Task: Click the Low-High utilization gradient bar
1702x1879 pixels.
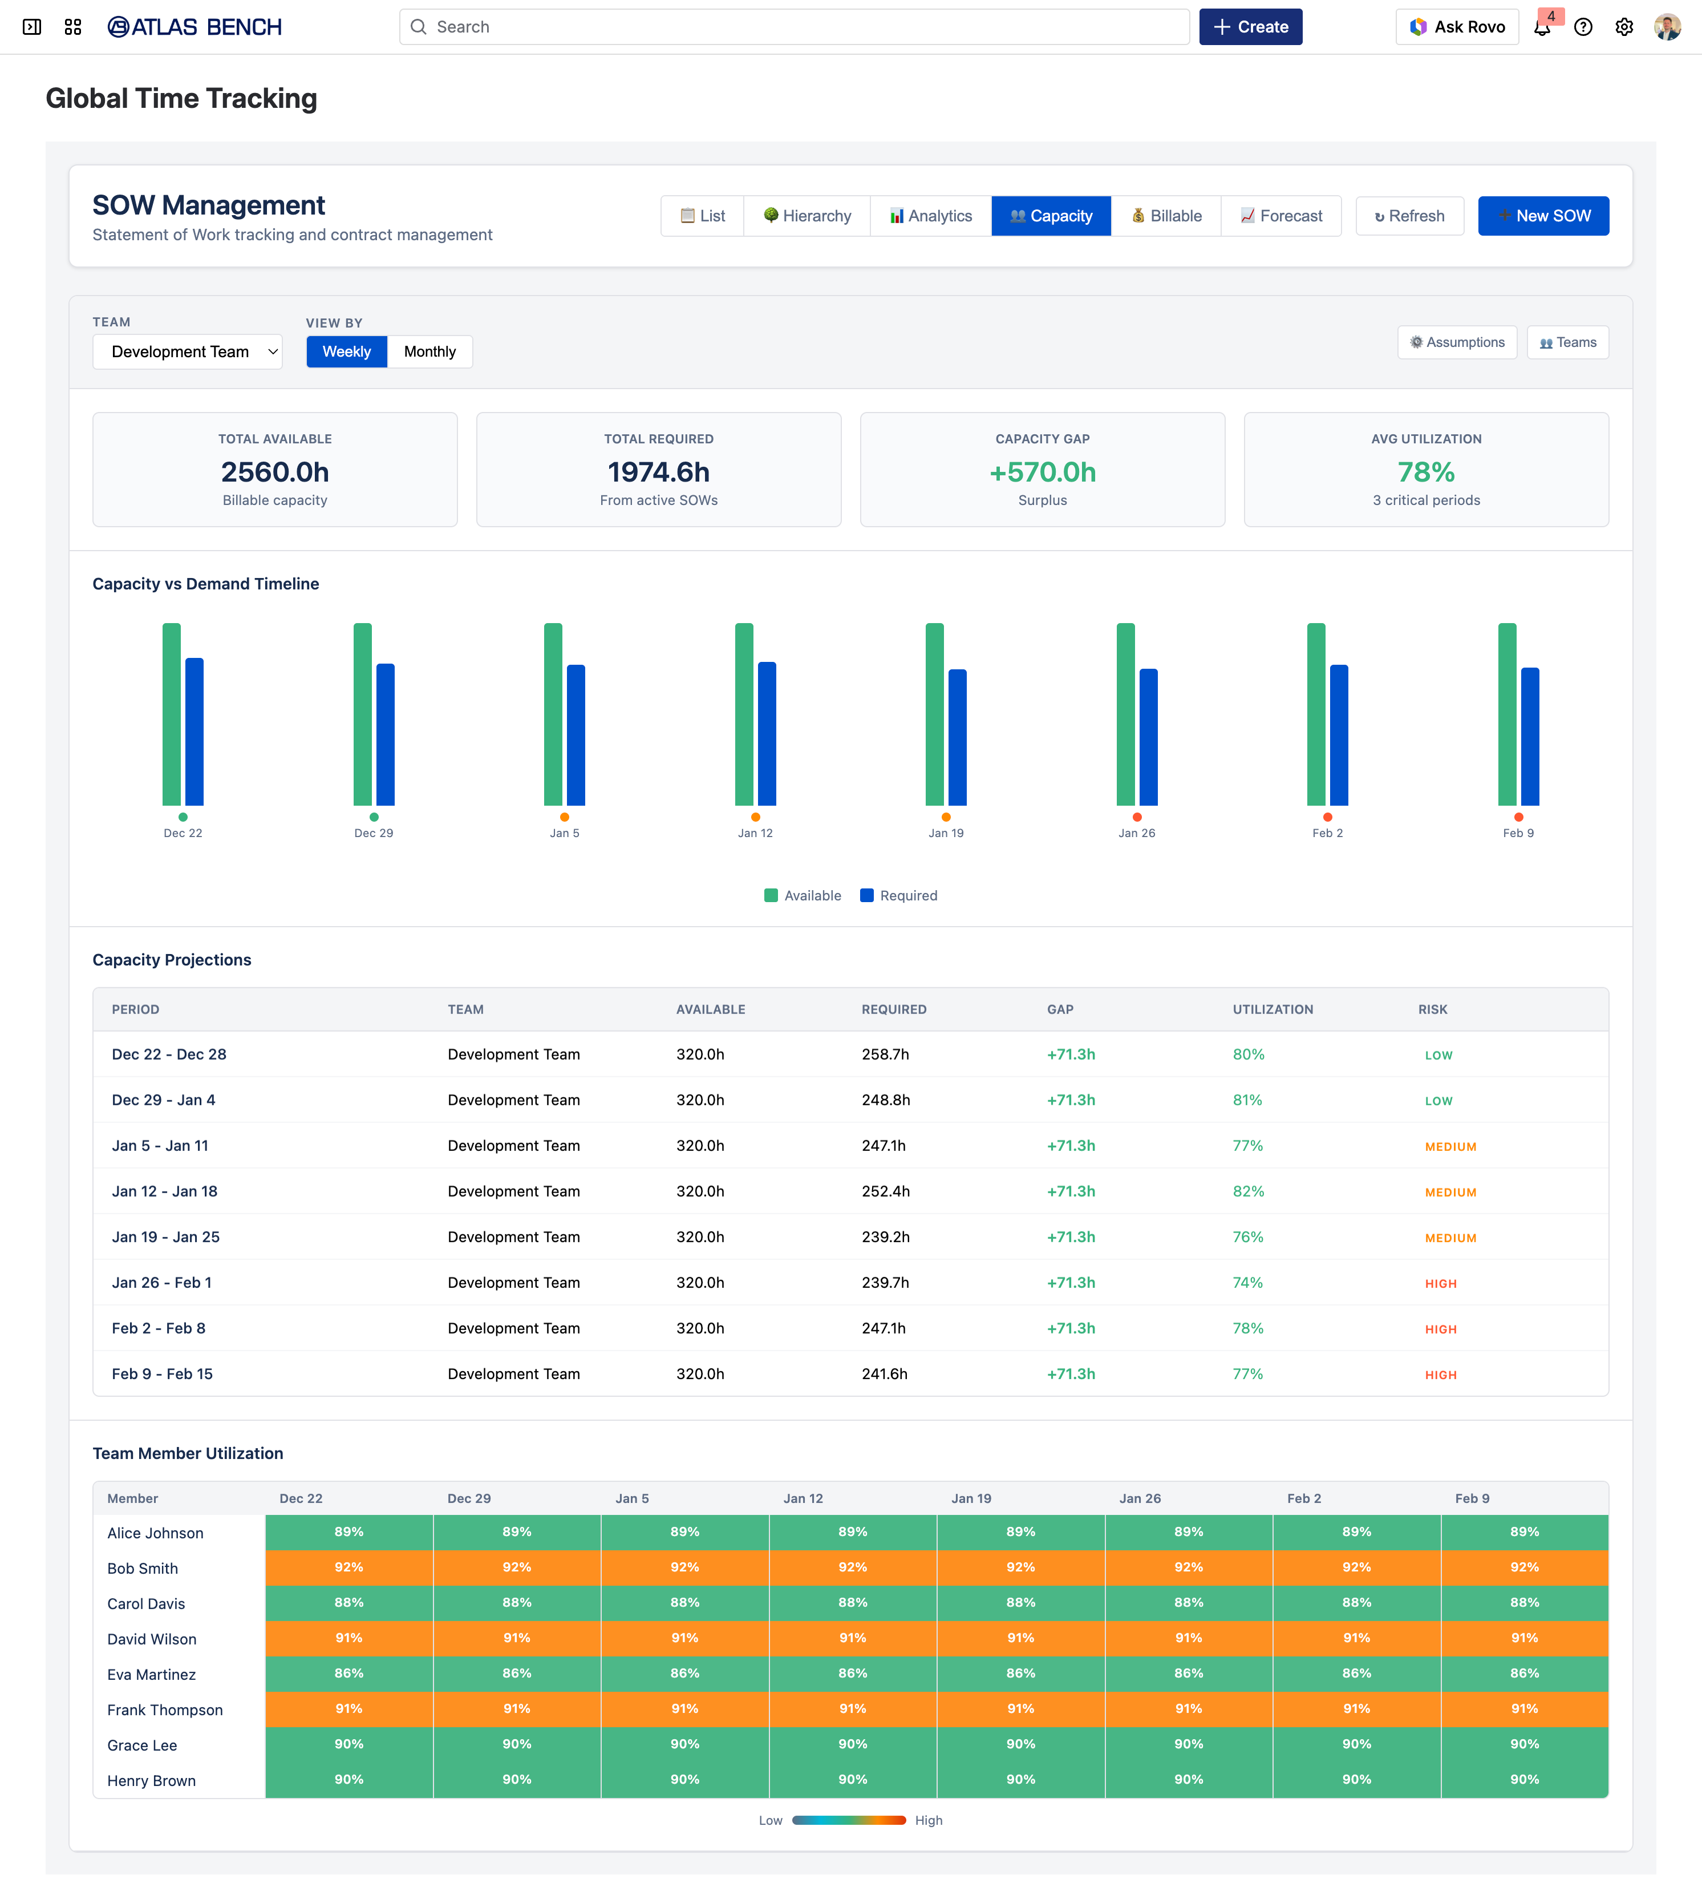Action: coord(849,1820)
